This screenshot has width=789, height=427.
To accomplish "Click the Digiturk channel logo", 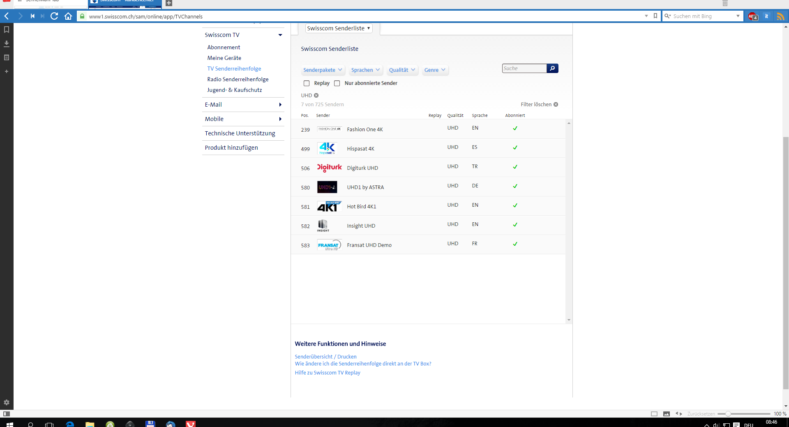I will click(x=329, y=168).
